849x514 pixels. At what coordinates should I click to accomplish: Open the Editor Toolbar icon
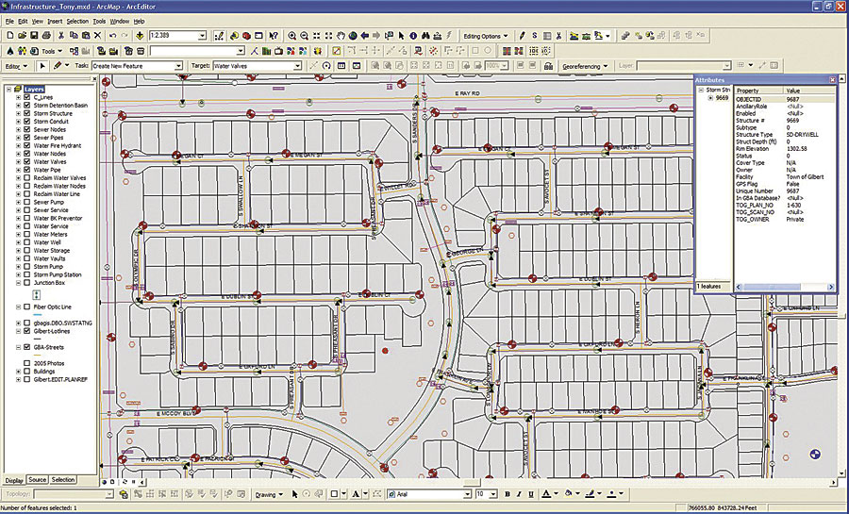[219, 36]
